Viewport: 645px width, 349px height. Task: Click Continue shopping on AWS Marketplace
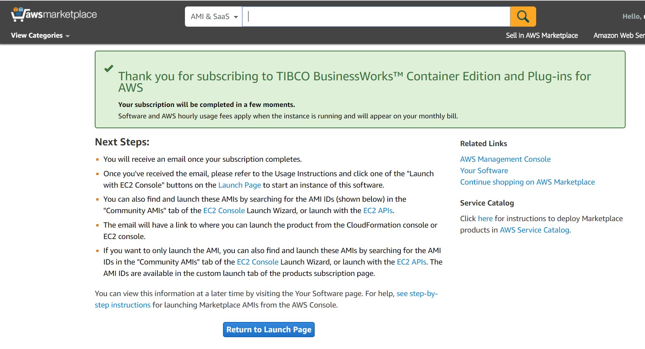click(x=527, y=182)
